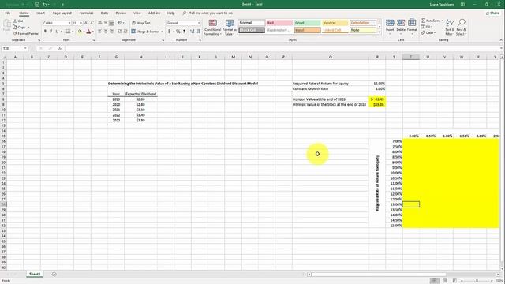Select the Sheet1 tab
Viewport: 505px width, 284px height.
click(35, 274)
